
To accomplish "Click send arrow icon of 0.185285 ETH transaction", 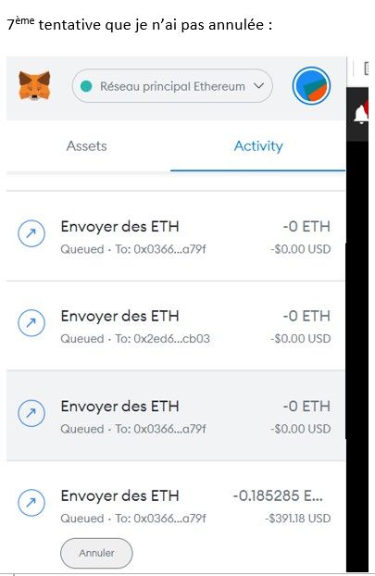I will pos(31,503).
